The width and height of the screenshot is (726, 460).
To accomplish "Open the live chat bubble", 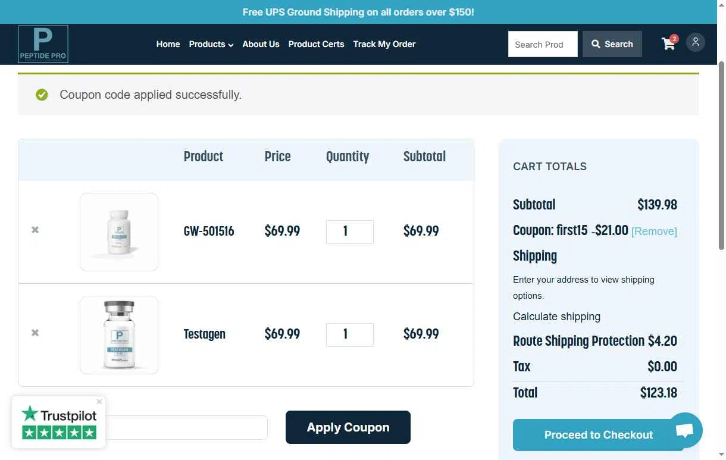I will [x=685, y=430].
